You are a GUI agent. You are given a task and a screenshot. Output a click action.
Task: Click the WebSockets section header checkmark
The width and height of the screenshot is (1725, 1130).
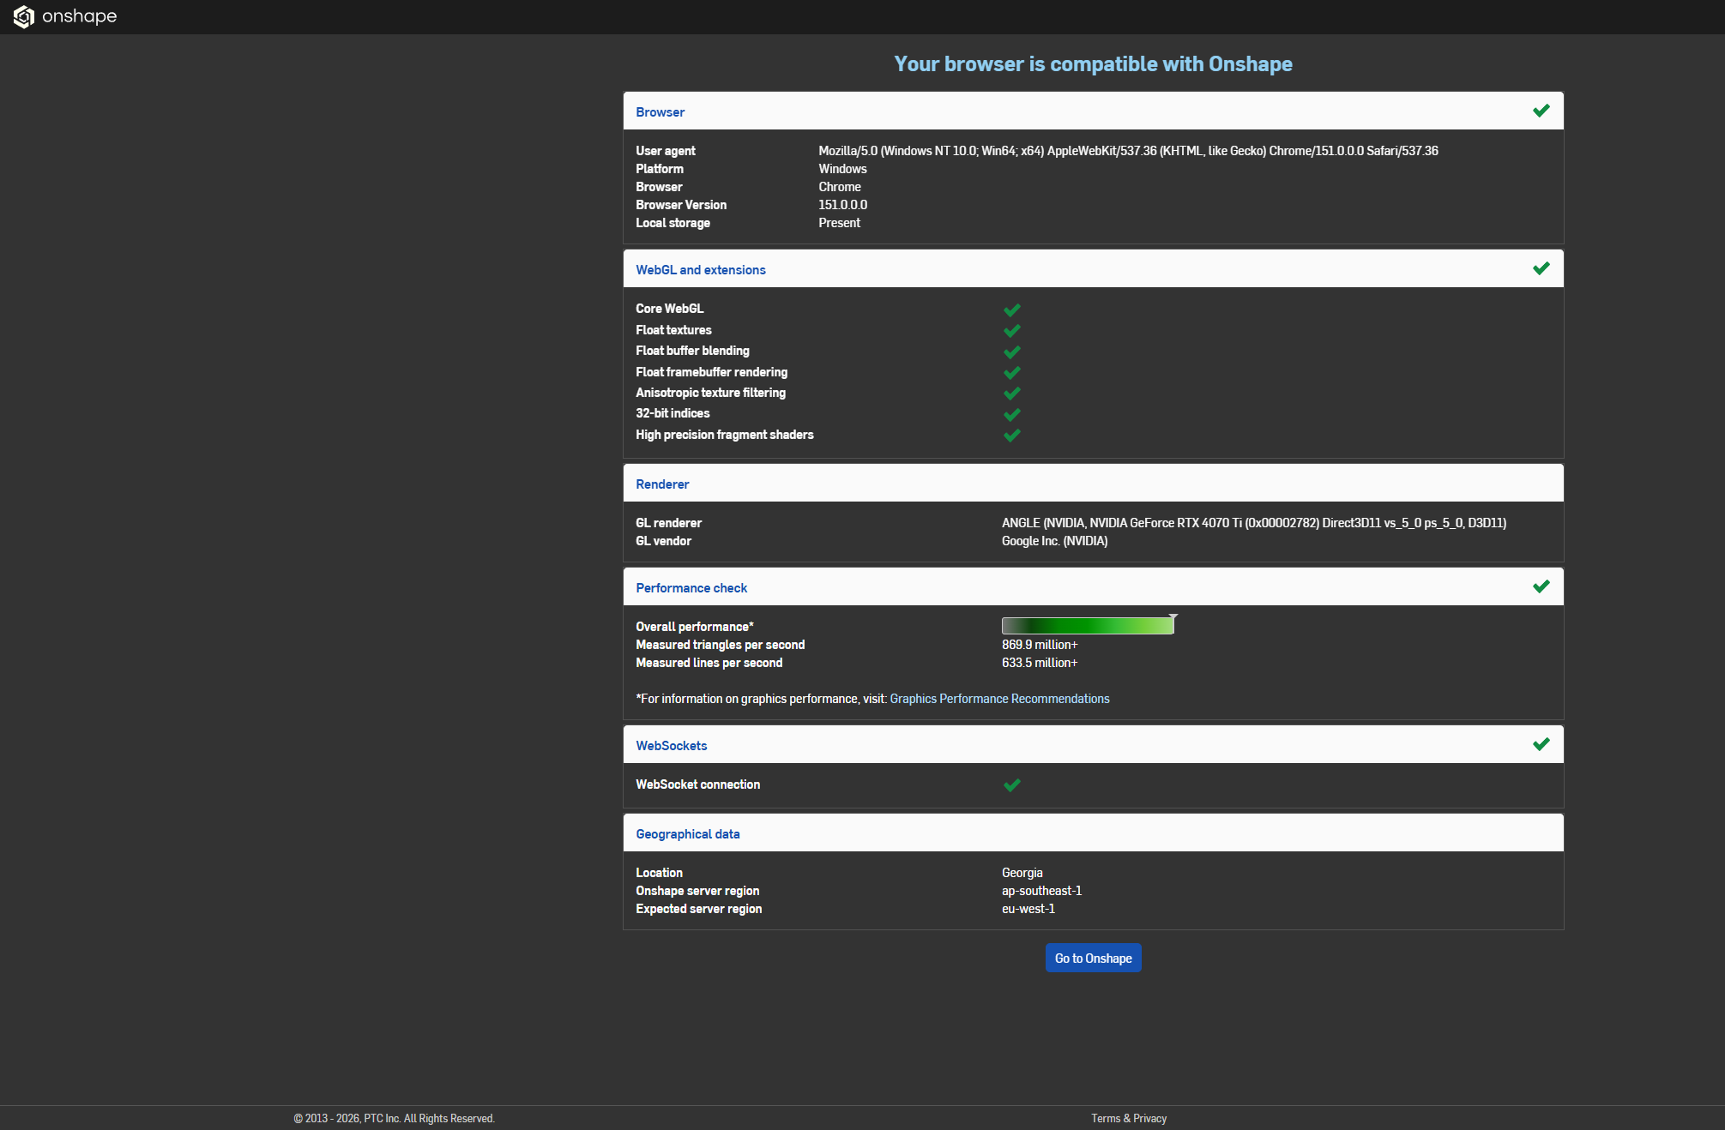click(1541, 744)
